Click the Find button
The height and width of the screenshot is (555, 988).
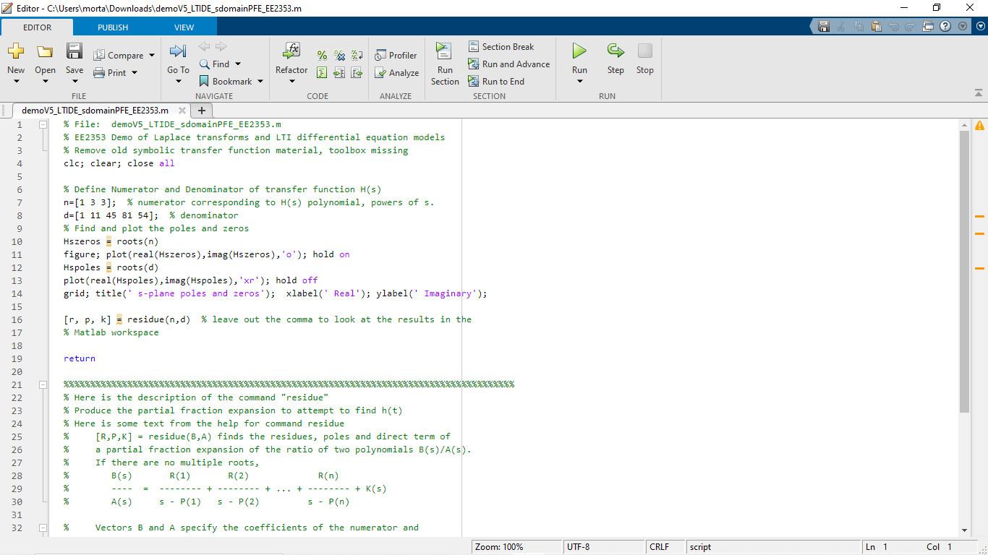pyautogui.click(x=214, y=64)
